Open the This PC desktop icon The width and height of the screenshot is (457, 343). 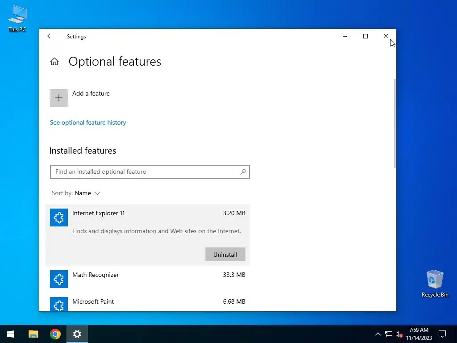point(17,19)
